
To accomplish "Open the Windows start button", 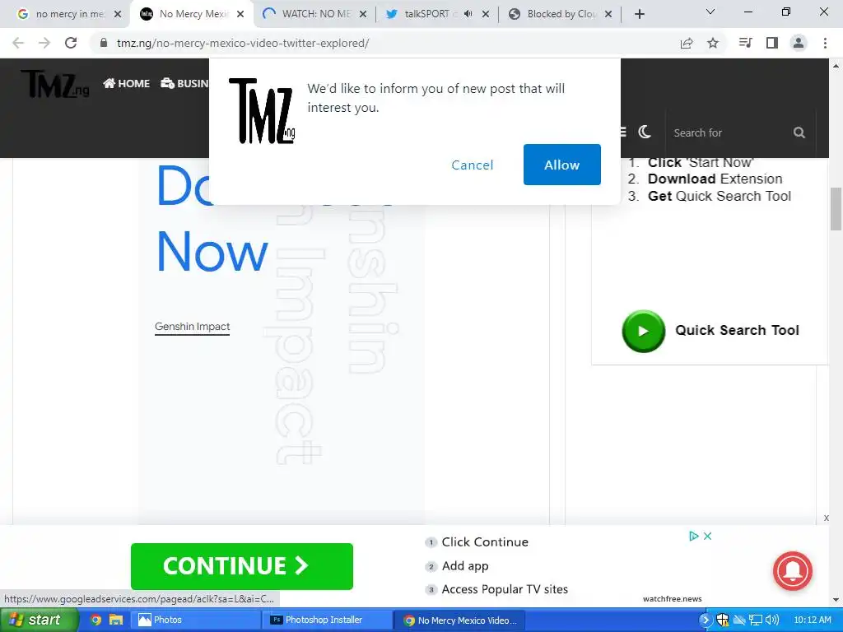I will [38, 620].
